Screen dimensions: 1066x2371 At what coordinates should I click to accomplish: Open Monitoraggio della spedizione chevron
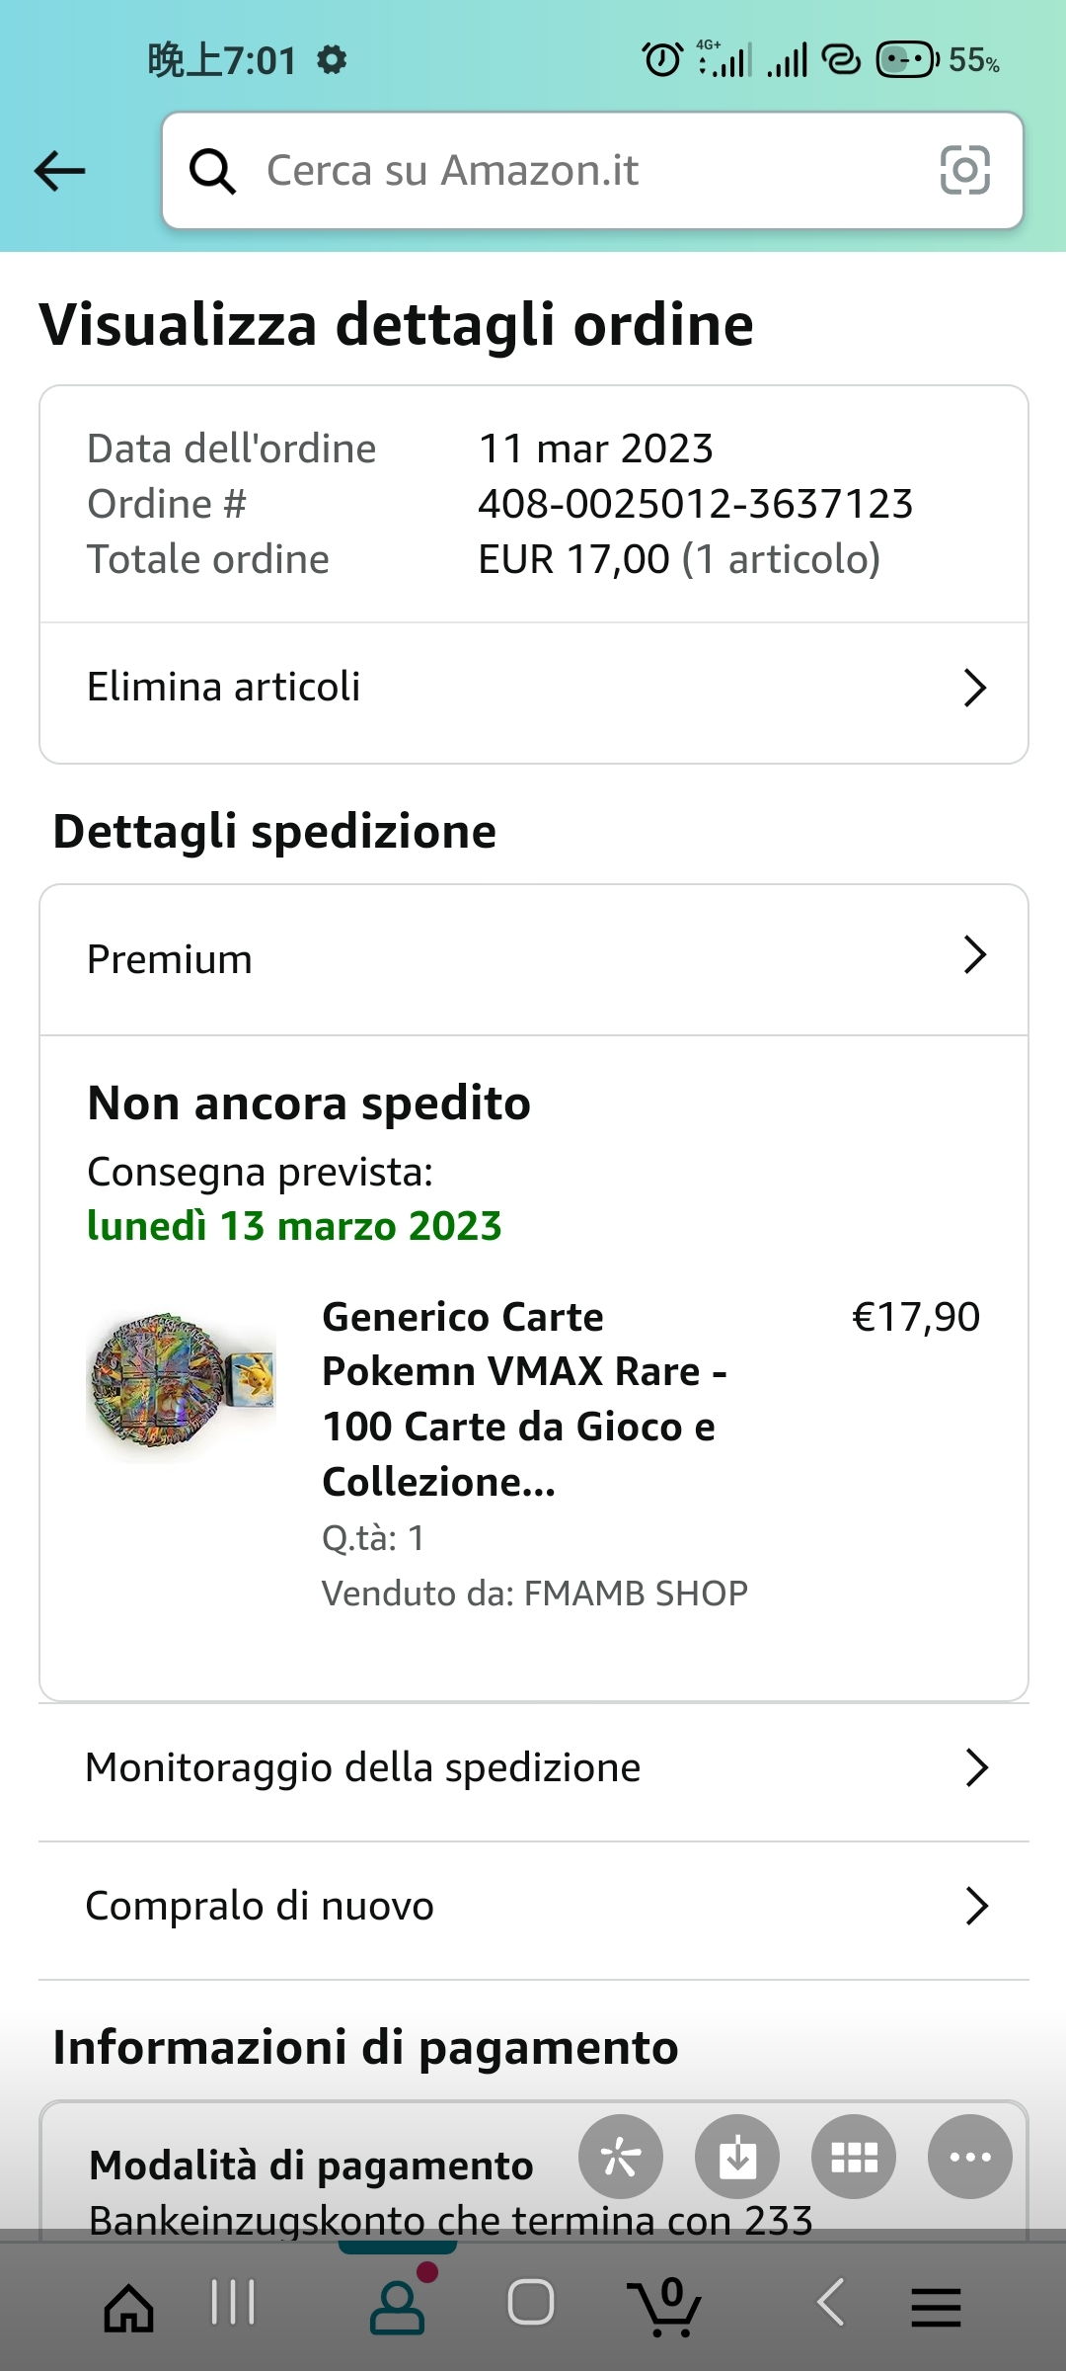975,1767
